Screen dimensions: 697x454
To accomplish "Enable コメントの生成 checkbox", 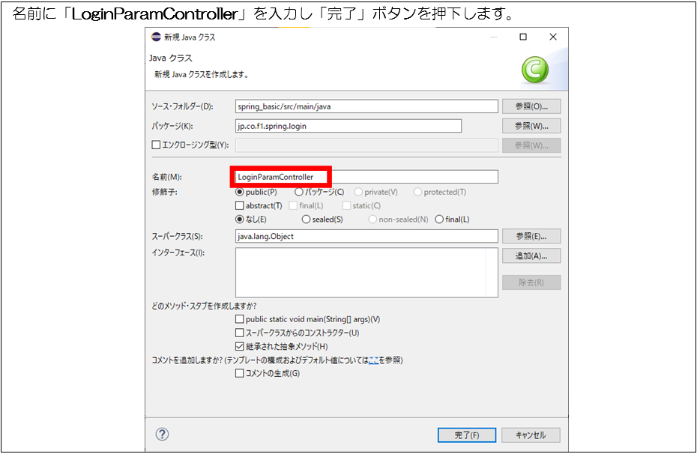I will (240, 373).
